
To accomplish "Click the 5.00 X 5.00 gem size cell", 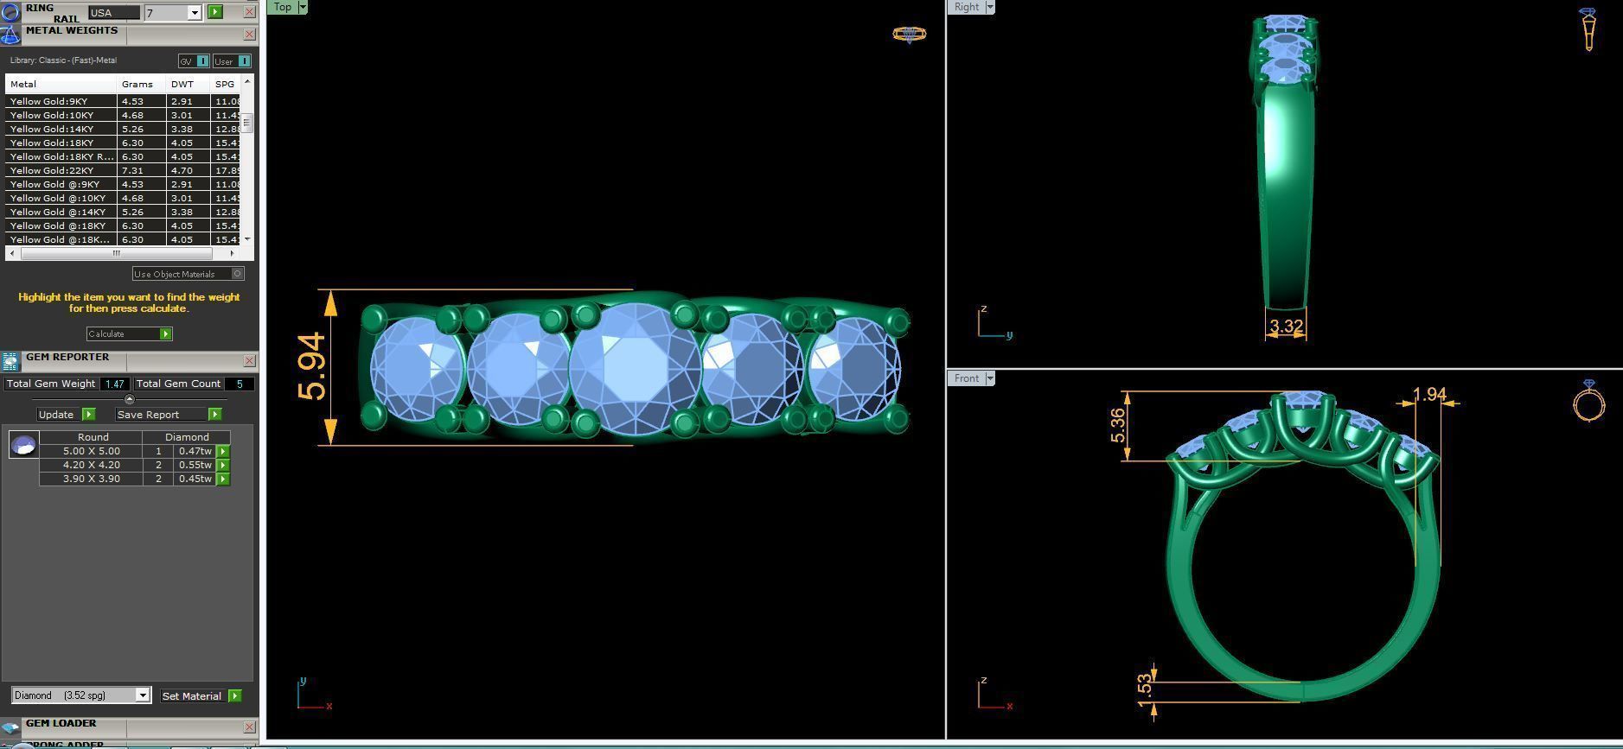I will pos(91,451).
